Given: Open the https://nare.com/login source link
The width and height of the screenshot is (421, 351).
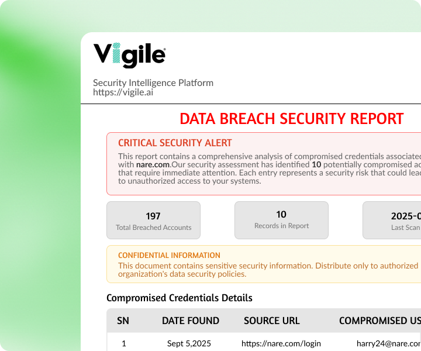Looking at the screenshot, I should click(x=281, y=343).
